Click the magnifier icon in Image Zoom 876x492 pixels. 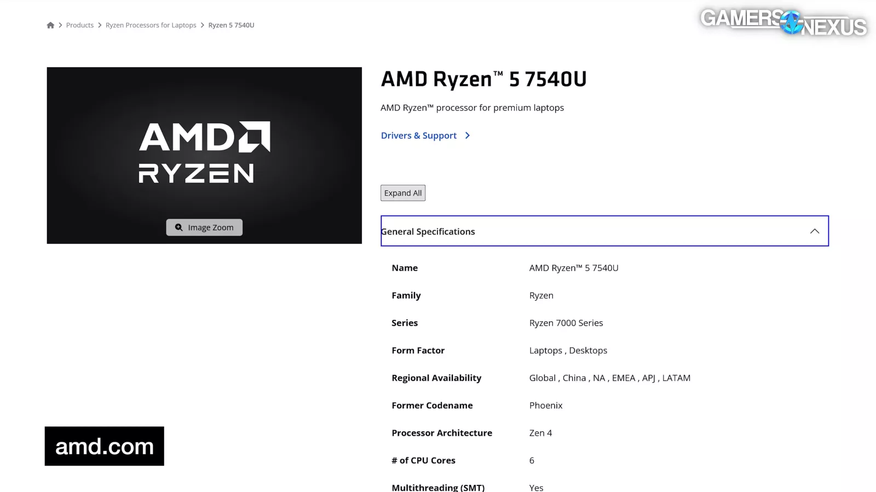[178, 227]
